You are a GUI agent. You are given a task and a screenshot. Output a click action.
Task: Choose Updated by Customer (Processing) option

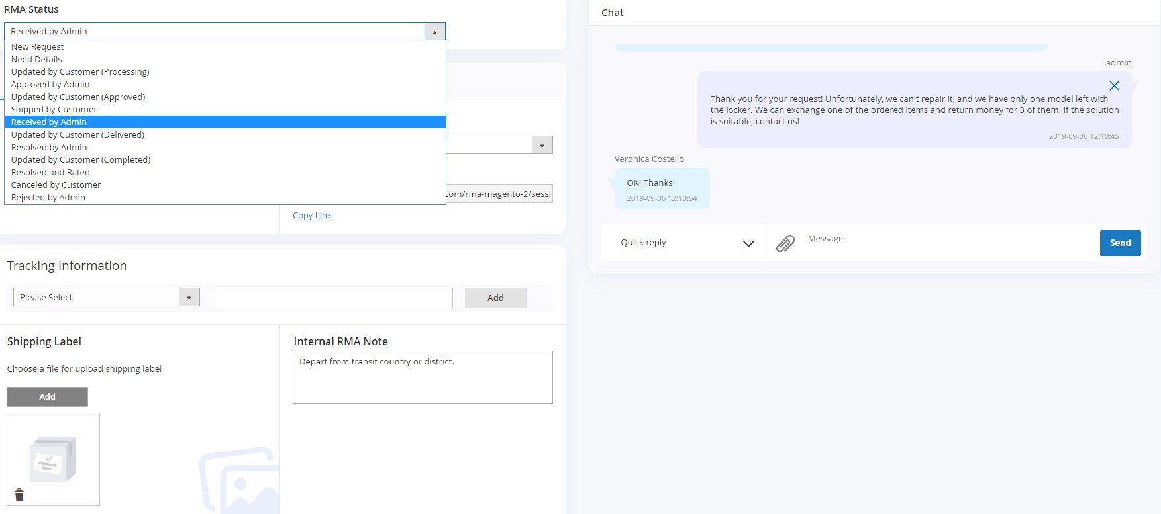point(225,72)
